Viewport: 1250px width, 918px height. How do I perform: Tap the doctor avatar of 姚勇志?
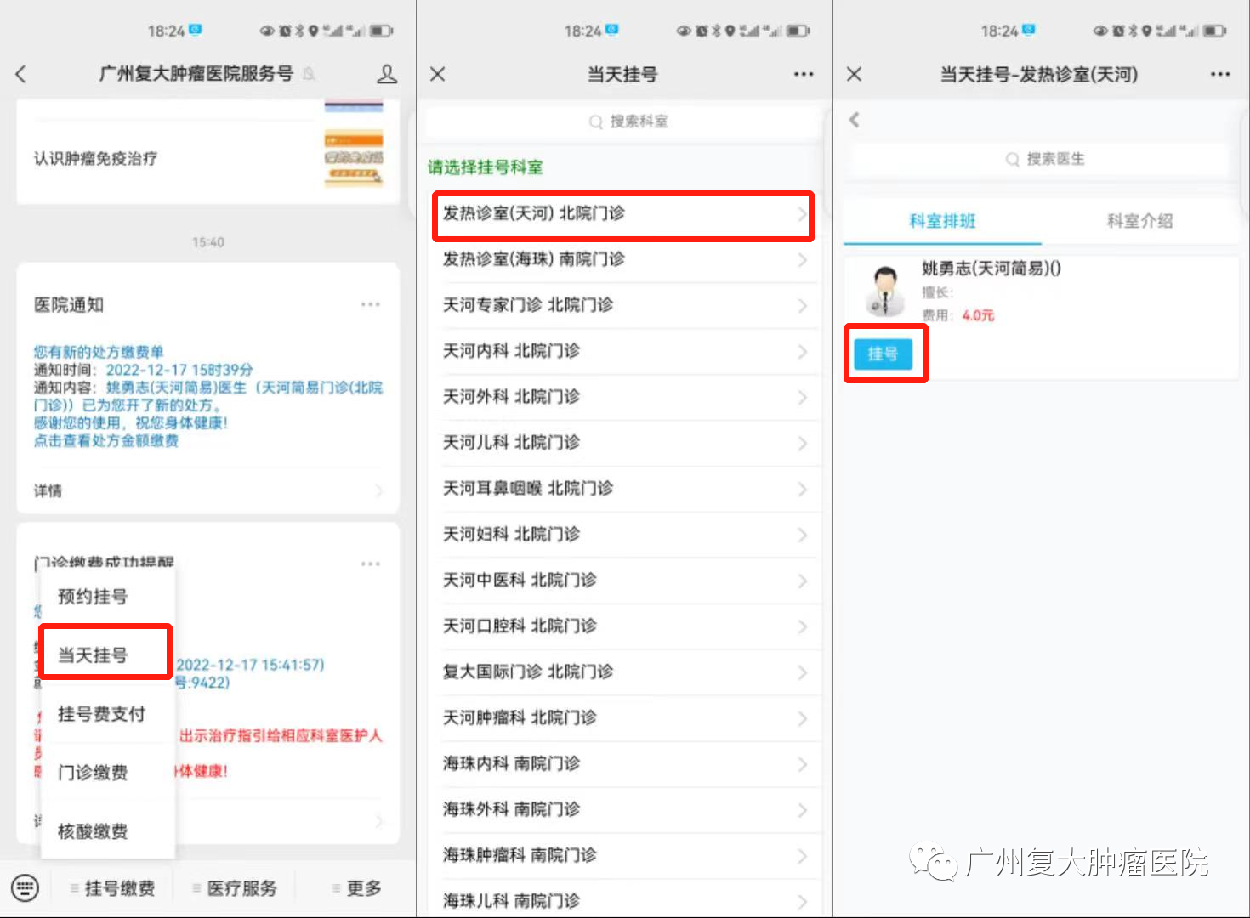point(885,290)
